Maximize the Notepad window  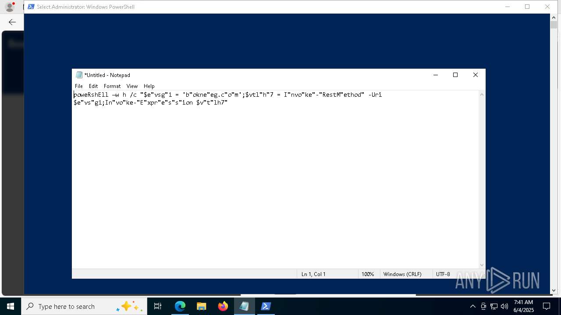(455, 75)
